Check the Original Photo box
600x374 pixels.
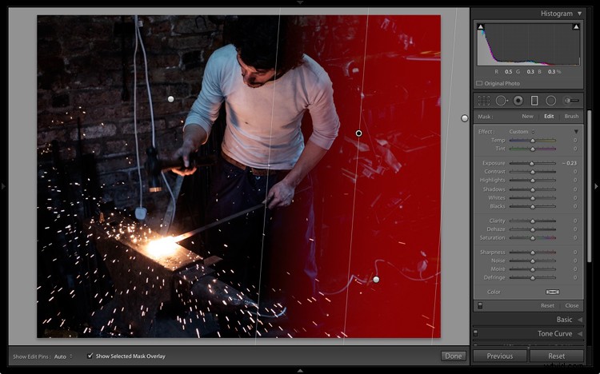click(x=479, y=83)
